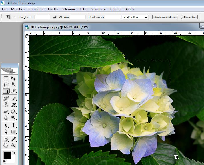Select the Eraser tool
Screen dimensions: 204x165
[x=6, y=111]
